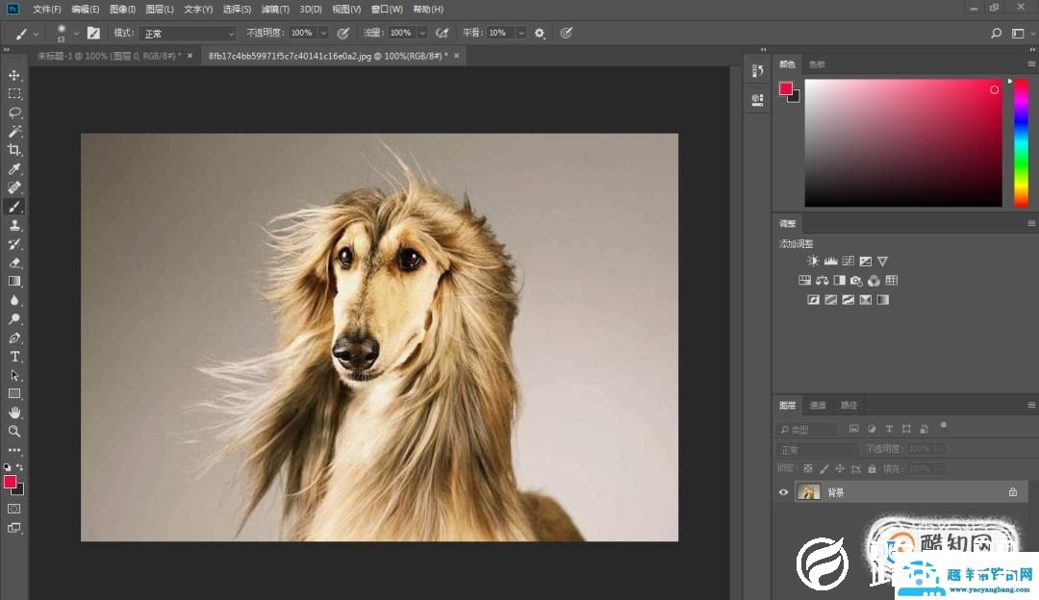Choose the Horizontal Type tool

point(14,357)
